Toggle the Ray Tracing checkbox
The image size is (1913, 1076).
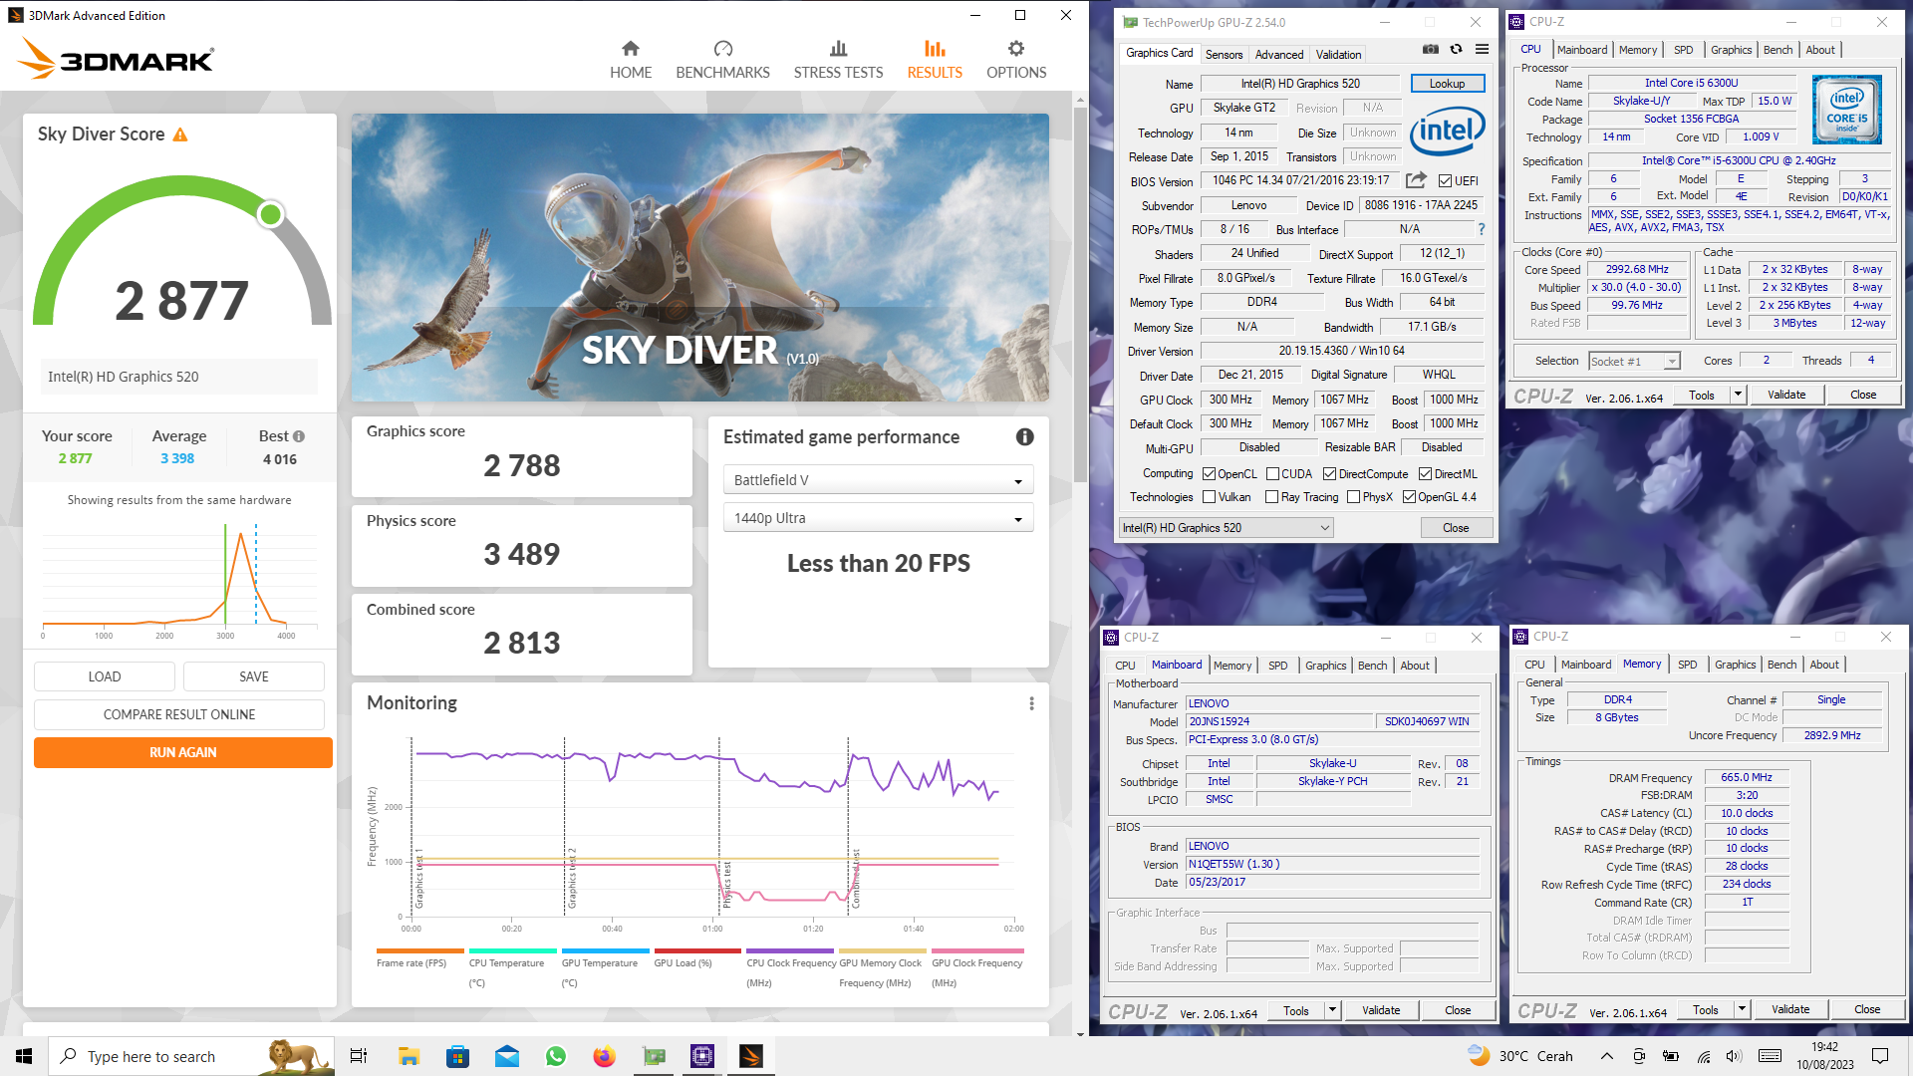(1271, 497)
